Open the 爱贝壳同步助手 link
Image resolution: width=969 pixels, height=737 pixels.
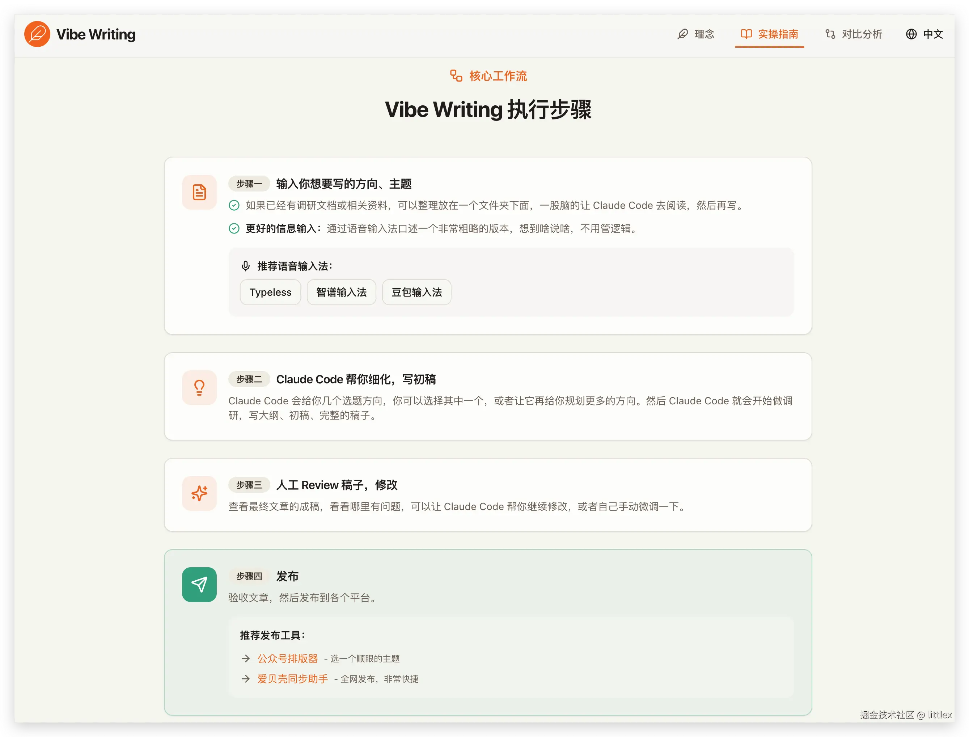[x=292, y=679]
